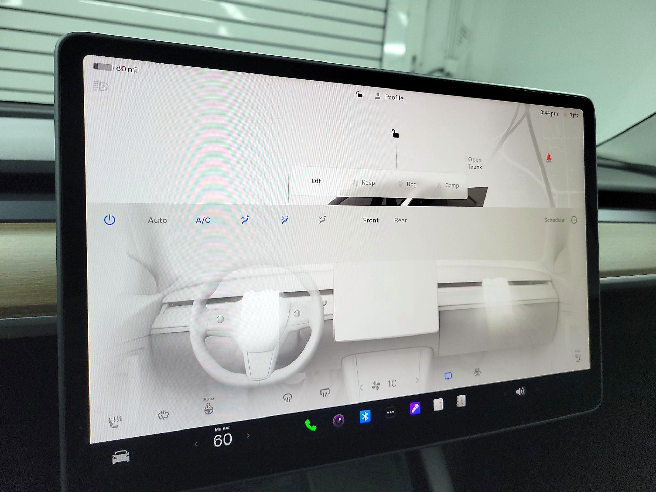This screenshot has width=656, height=492.
Task: Activate the heated steering wheel icon
Action: click(x=208, y=409)
